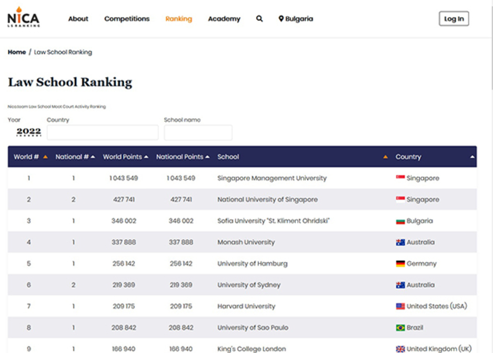The image size is (493, 353).
Task: Select Monash University in the table
Action: [246, 243]
